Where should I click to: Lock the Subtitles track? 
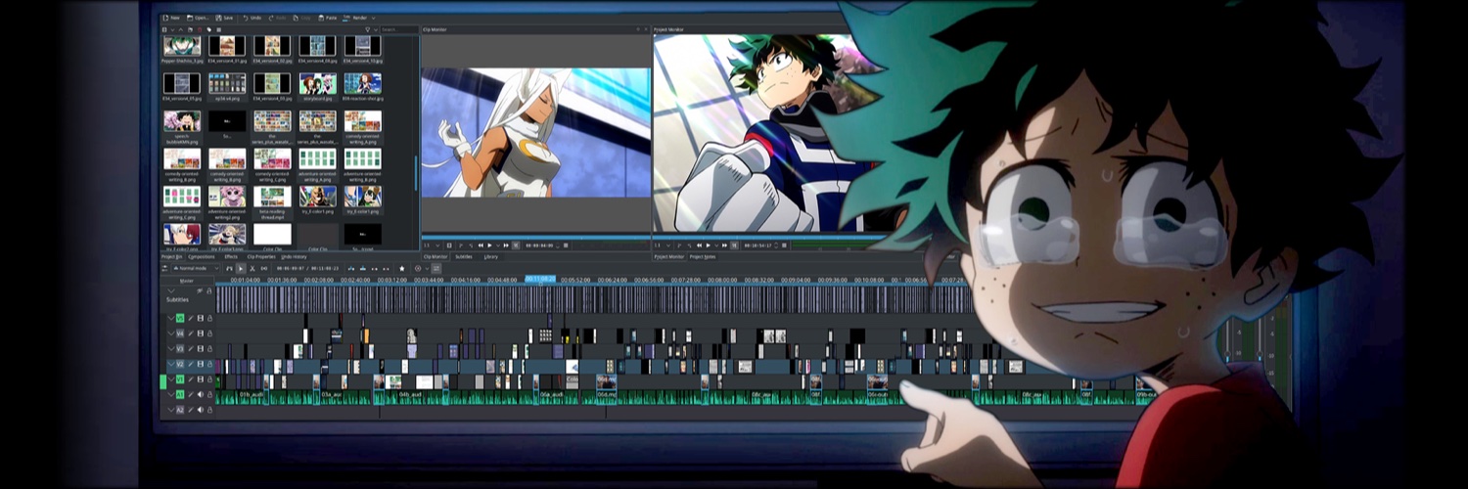(209, 290)
